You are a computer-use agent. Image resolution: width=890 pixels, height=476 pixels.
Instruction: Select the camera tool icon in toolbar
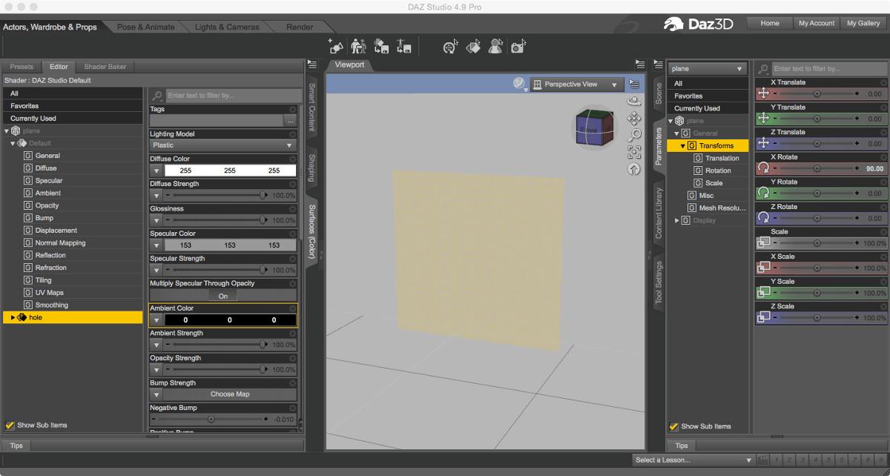518,47
